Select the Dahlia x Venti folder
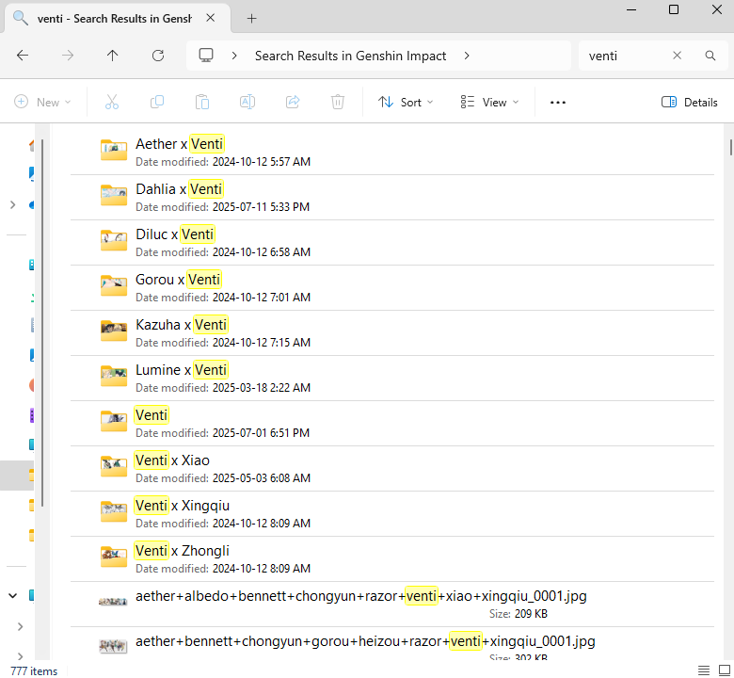Screen dimensions: 734x678 pos(392,197)
